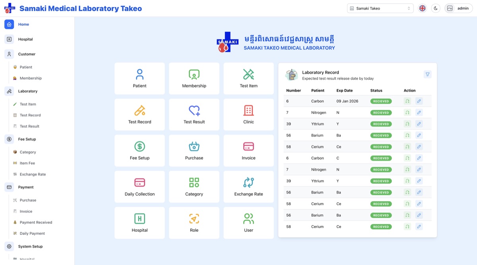Click the Samaki Medical Laboratory Takeo title
The image size is (477, 265).
click(81, 8)
